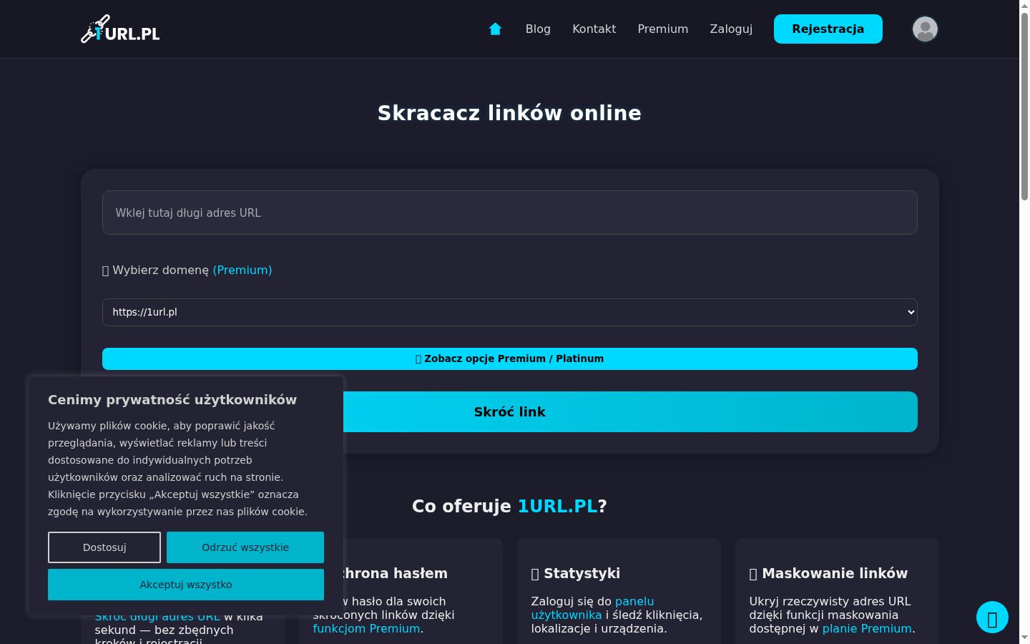Viewport: 1030px width, 644px height.
Task: Open the user avatar icon
Action: click(x=925, y=29)
